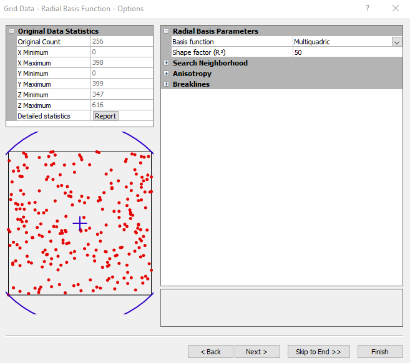Click the Shape factor (R²) label
The height and width of the screenshot is (363, 410).
[x=198, y=52]
